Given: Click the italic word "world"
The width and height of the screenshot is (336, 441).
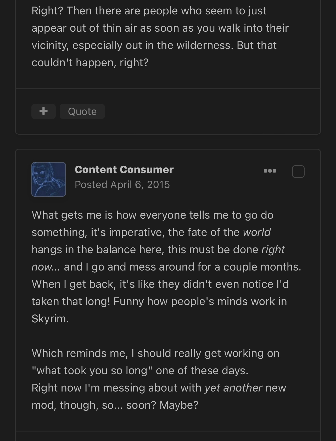Looking at the screenshot, I should coord(257,232).
